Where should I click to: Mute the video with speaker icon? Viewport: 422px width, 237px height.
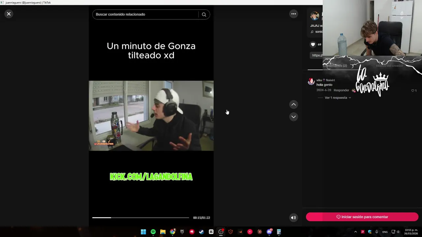point(293,218)
